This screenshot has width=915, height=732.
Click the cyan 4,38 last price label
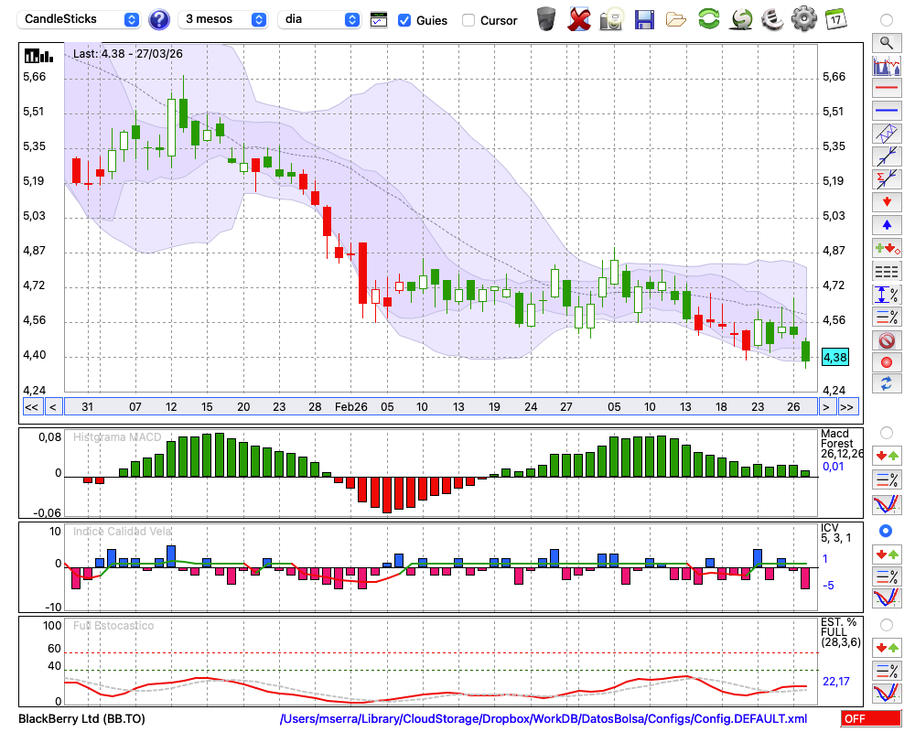pyautogui.click(x=835, y=357)
